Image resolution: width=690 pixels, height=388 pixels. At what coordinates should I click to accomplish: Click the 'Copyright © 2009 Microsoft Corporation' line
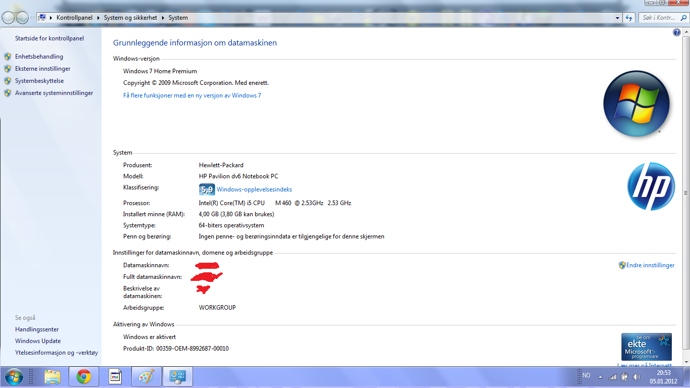[x=196, y=83]
